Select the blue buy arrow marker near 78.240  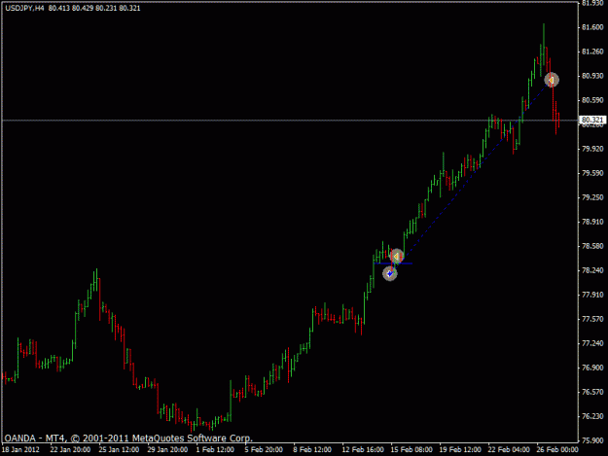pos(390,273)
